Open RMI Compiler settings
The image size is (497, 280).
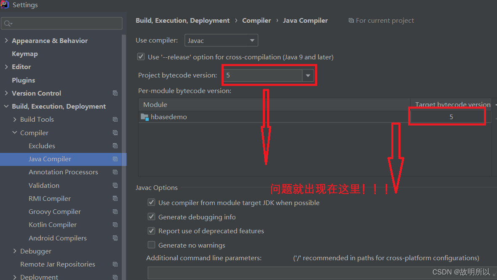point(50,199)
